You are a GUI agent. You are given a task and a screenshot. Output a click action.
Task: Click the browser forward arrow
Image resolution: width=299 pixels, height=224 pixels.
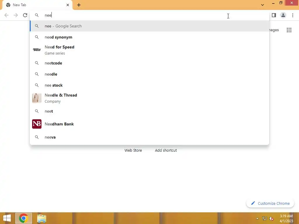click(16, 15)
